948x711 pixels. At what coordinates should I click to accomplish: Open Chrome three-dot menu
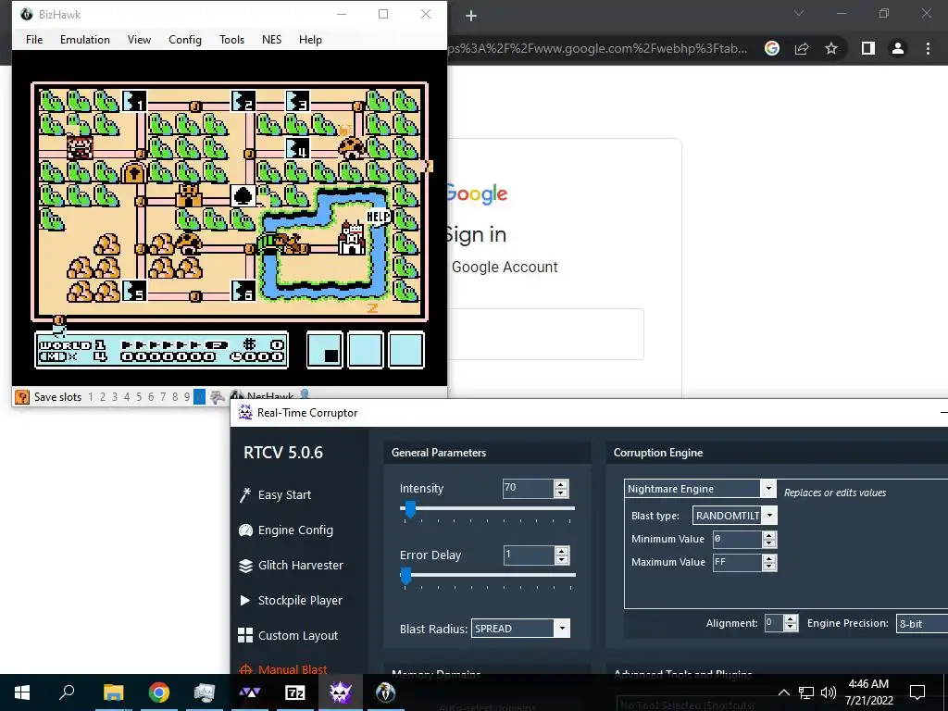928,48
